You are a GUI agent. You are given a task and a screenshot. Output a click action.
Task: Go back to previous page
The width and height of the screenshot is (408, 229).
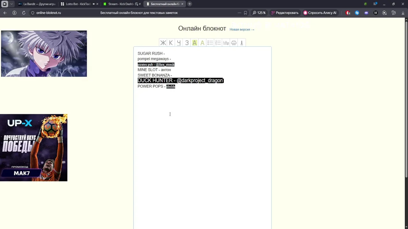(5, 13)
